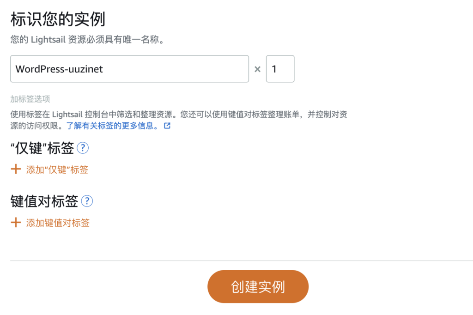
Task: Click the help icon beside "仅键"标签
Action: click(x=83, y=148)
